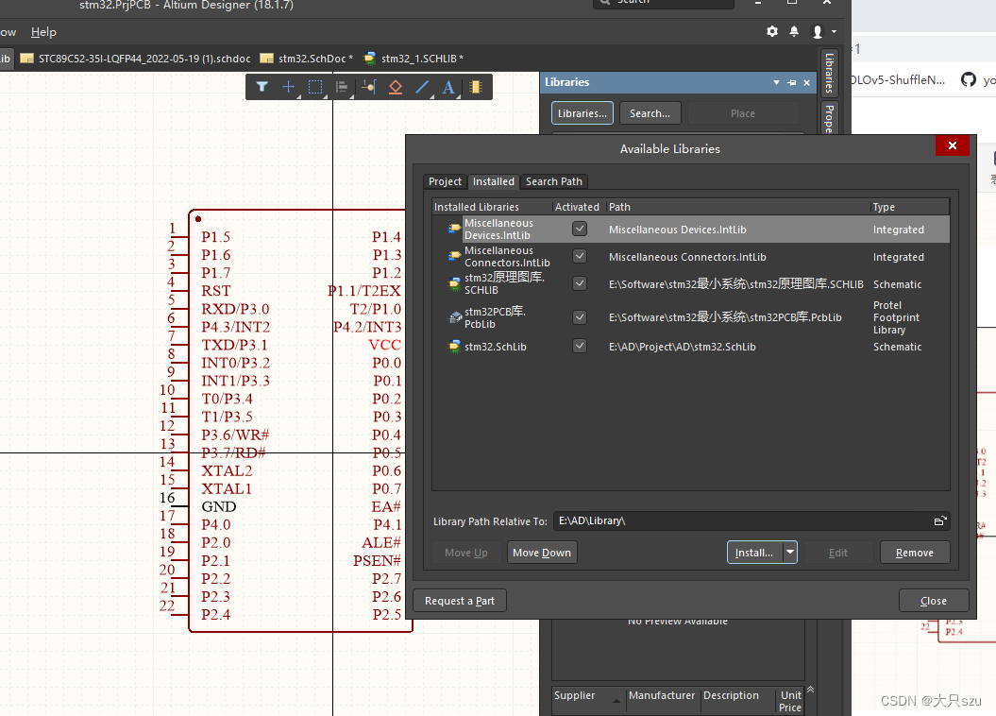Click Move Down button
This screenshot has height=716, width=996.
click(542, 553)
